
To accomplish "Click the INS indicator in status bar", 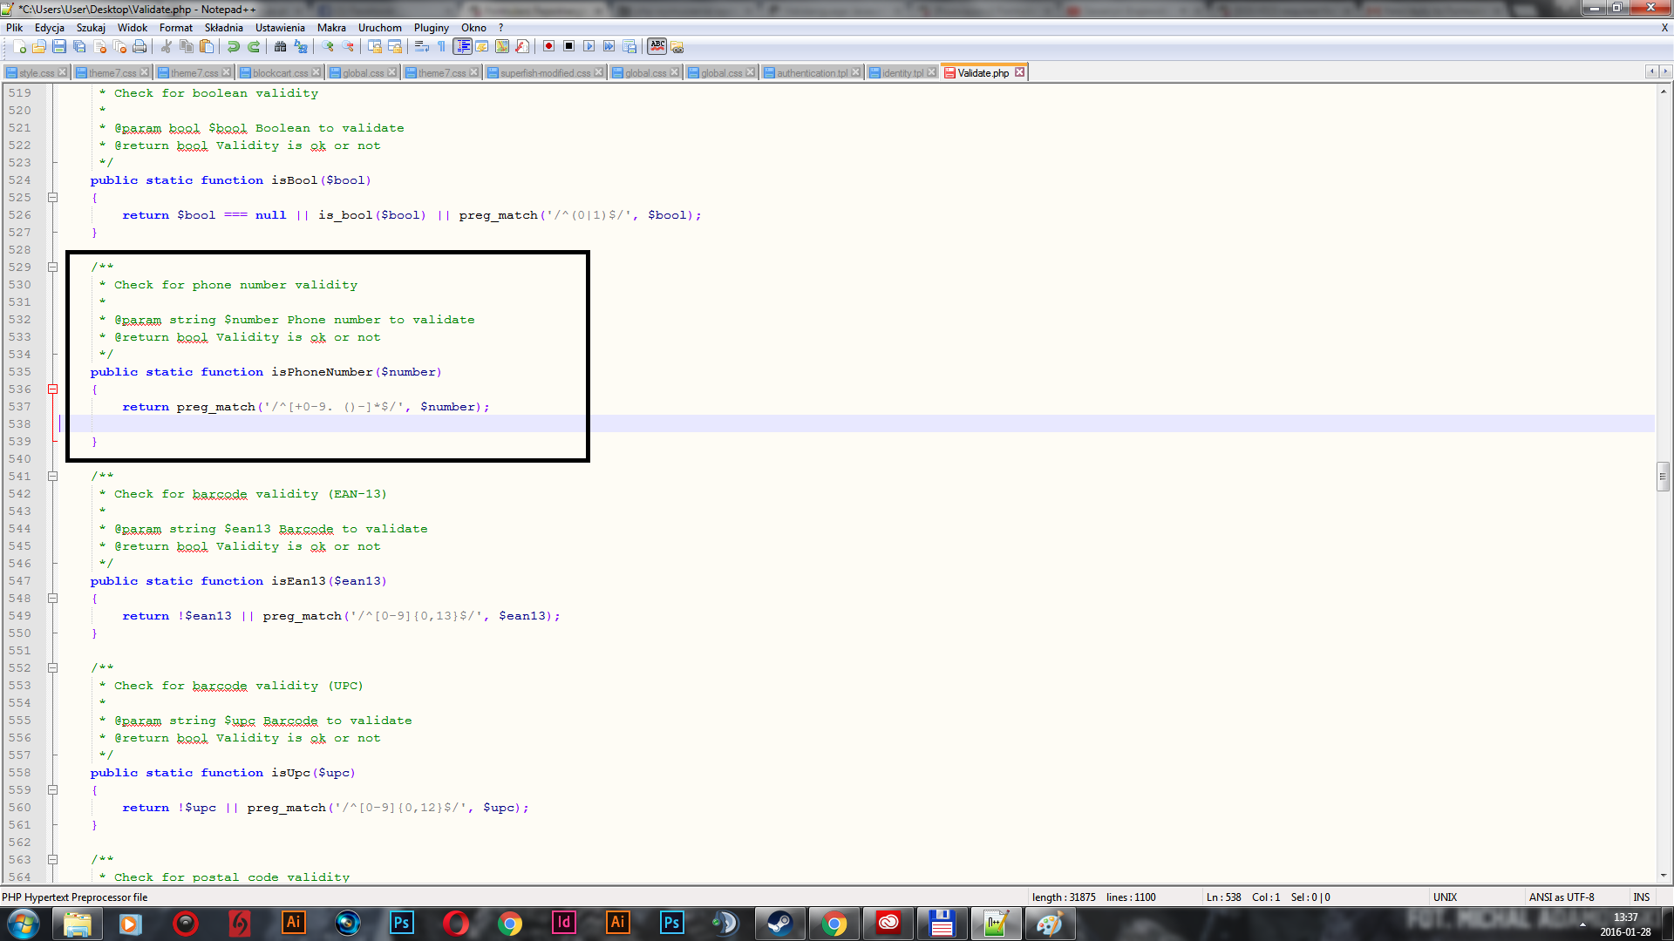I will click(1641, 897).
